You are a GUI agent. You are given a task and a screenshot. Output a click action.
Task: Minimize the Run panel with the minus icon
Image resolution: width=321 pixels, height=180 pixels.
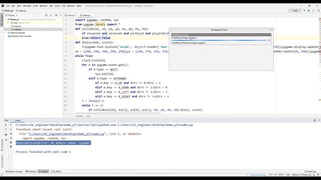[319, 120]
